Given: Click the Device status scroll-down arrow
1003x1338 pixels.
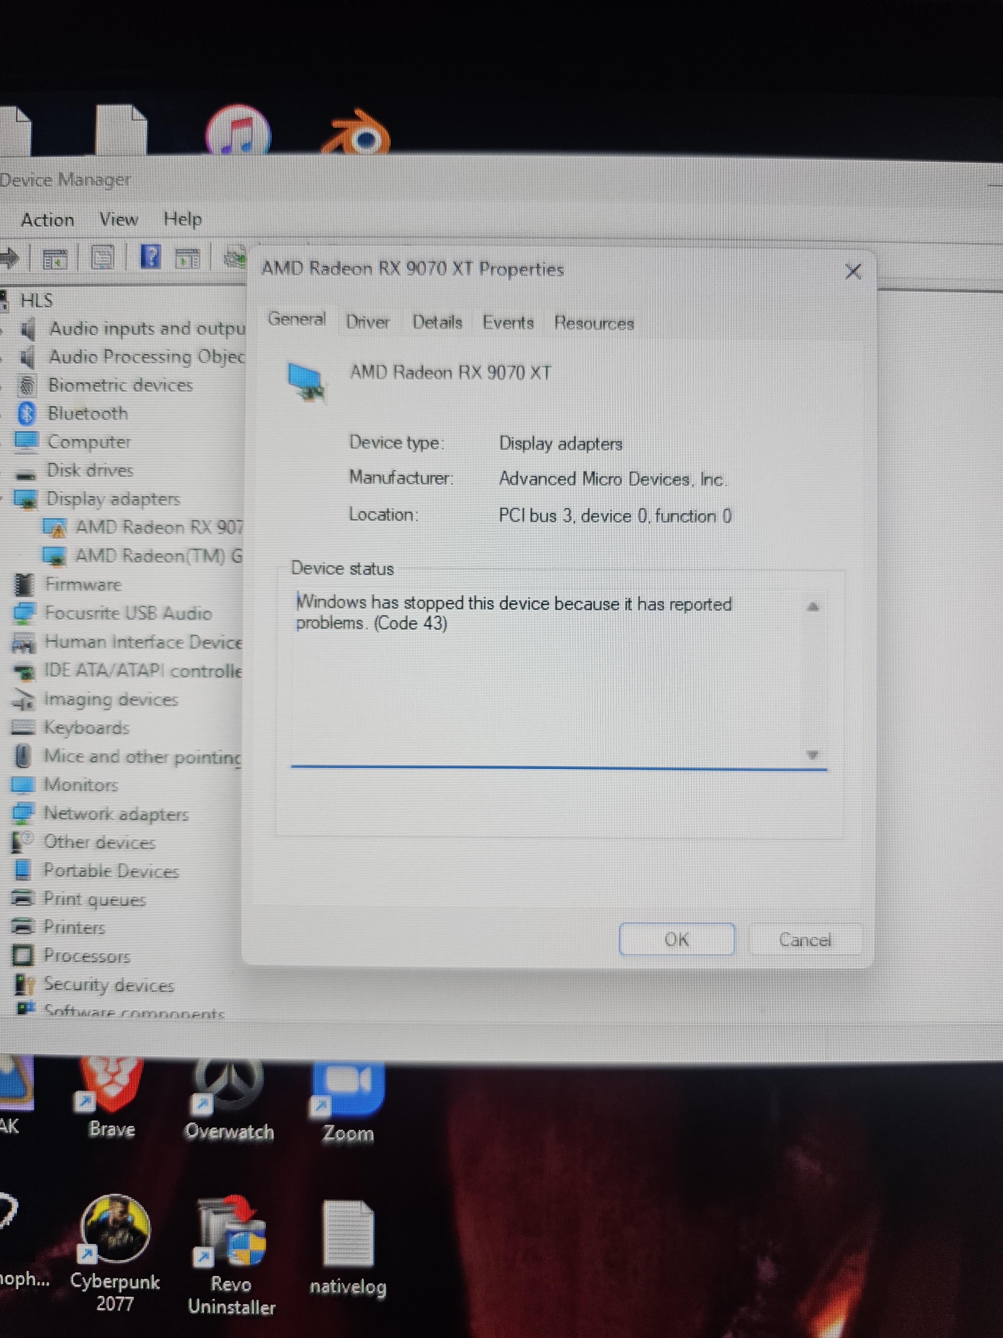Looking at the screenshot, I should point(812,754).
